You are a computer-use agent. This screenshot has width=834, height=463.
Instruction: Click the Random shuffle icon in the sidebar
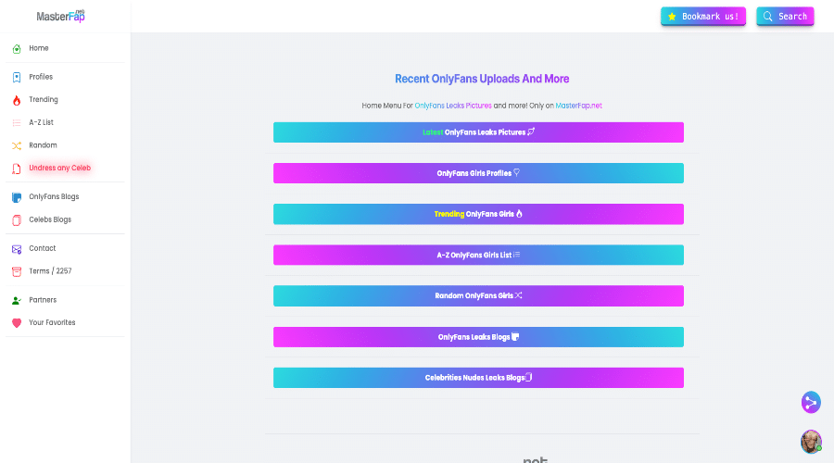tap(17, 145)
